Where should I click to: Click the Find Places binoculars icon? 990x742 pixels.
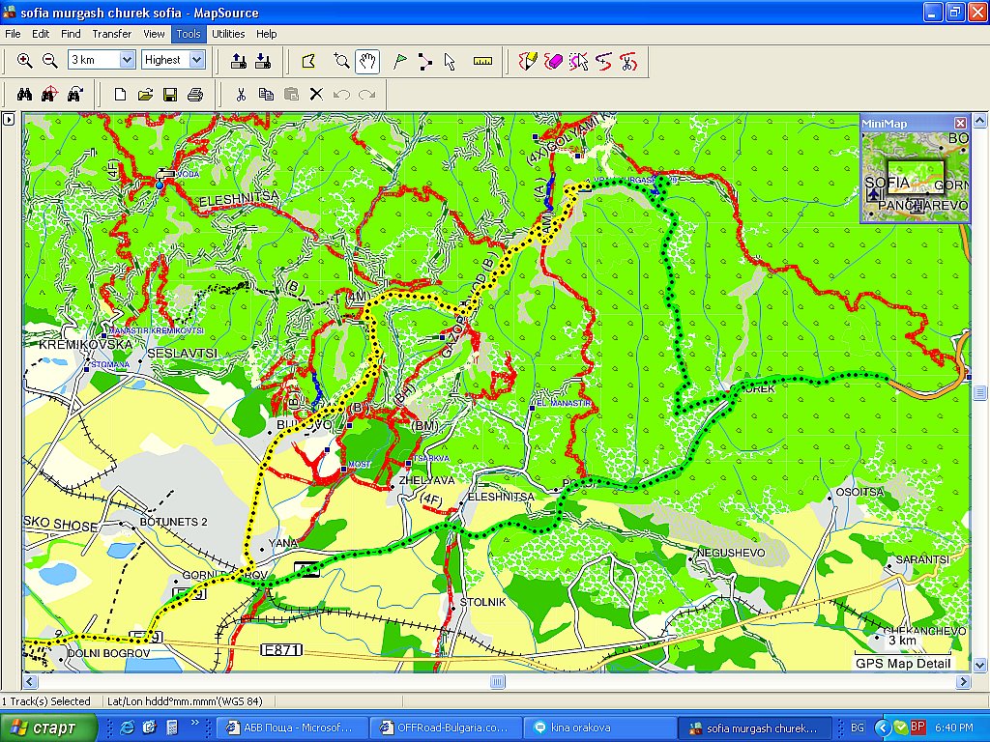coord(25,94)
